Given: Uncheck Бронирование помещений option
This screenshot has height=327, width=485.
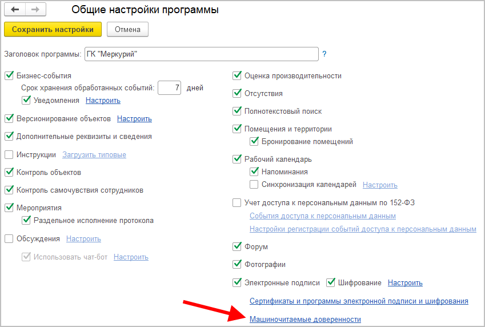Looking at the screenshot, I should click(x=254, y=141).
